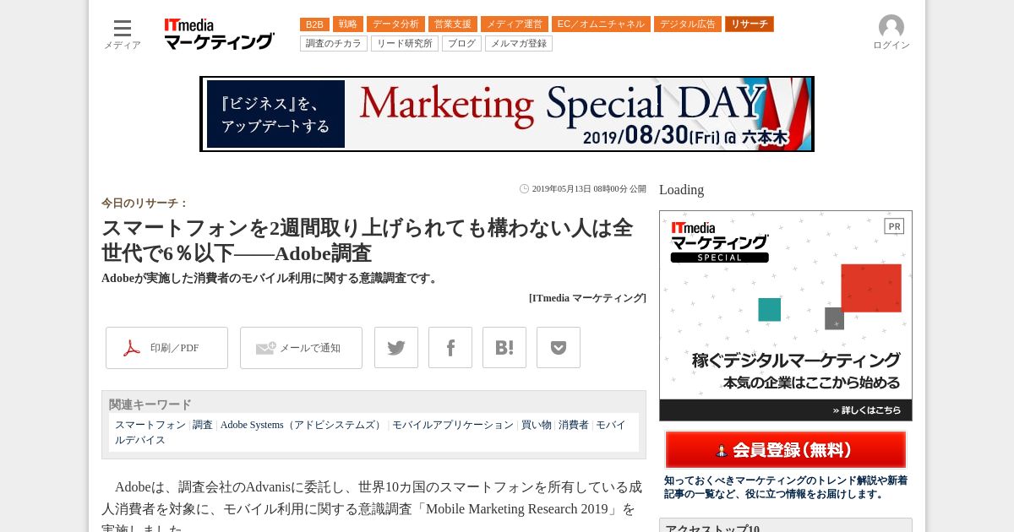Viewport: 1014px width, 532px height.
Task: Select the B2B category tab
Action: (x=314, y=24)
